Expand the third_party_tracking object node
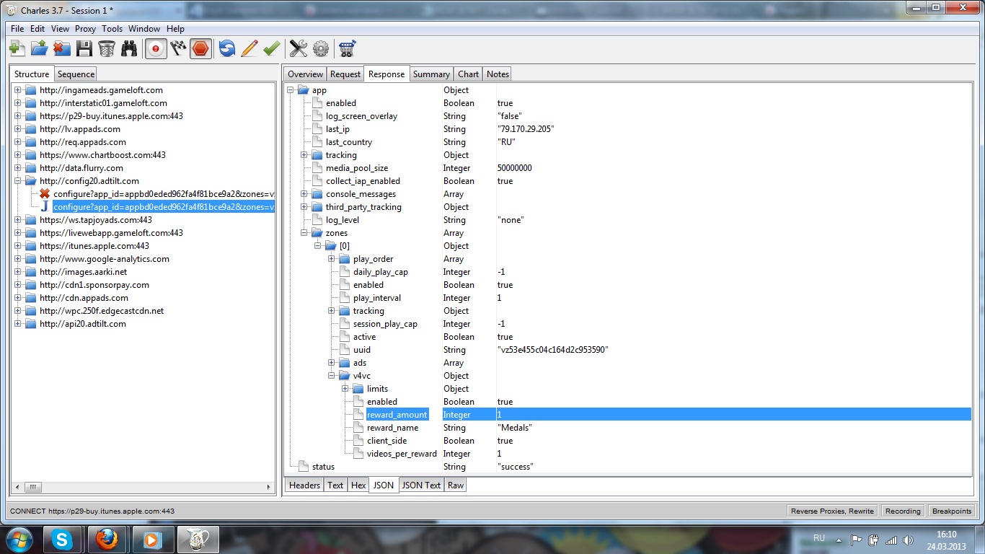This screenshot has height=554, width=985. point(304,207)
